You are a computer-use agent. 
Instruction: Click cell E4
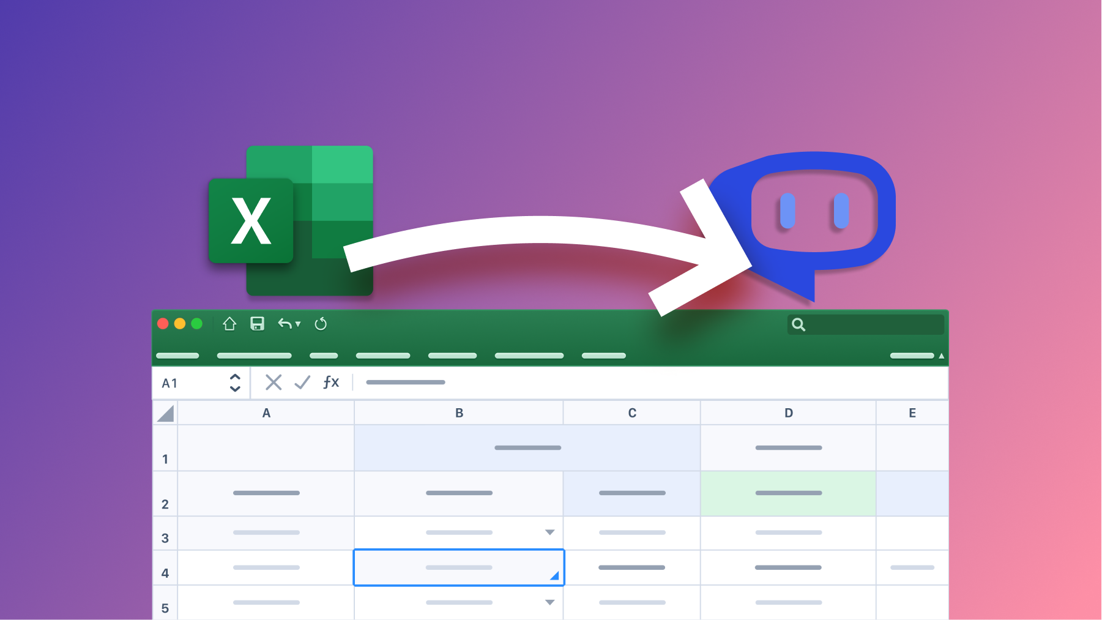(x=912, y=568)
